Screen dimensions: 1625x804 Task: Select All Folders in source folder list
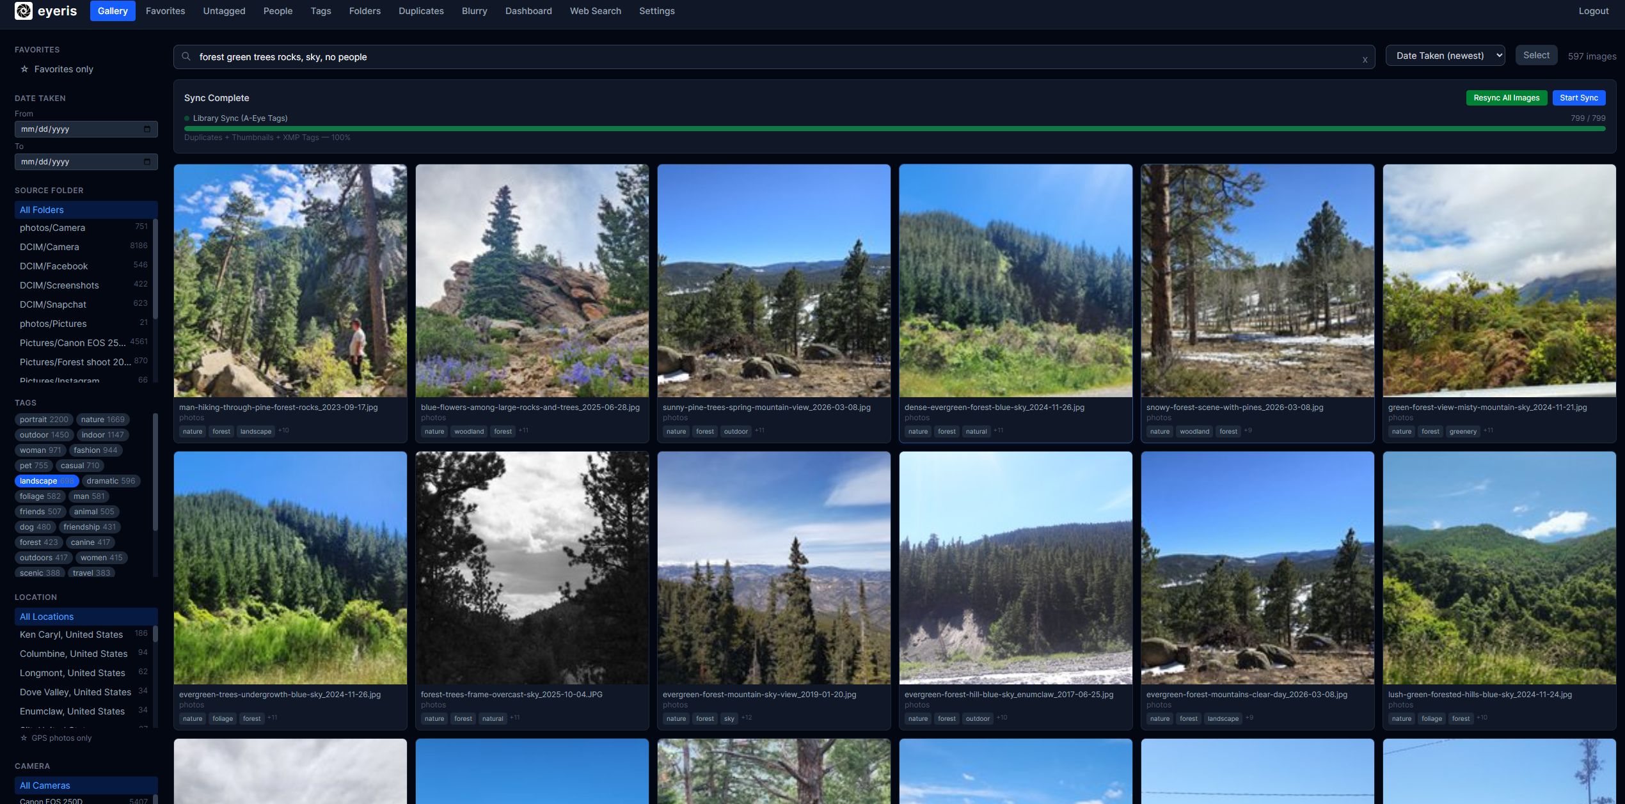click(86, 210)
